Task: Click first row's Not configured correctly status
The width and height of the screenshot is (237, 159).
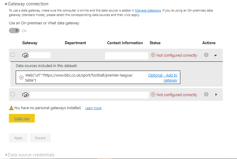Action: click(x=177, y=55)
